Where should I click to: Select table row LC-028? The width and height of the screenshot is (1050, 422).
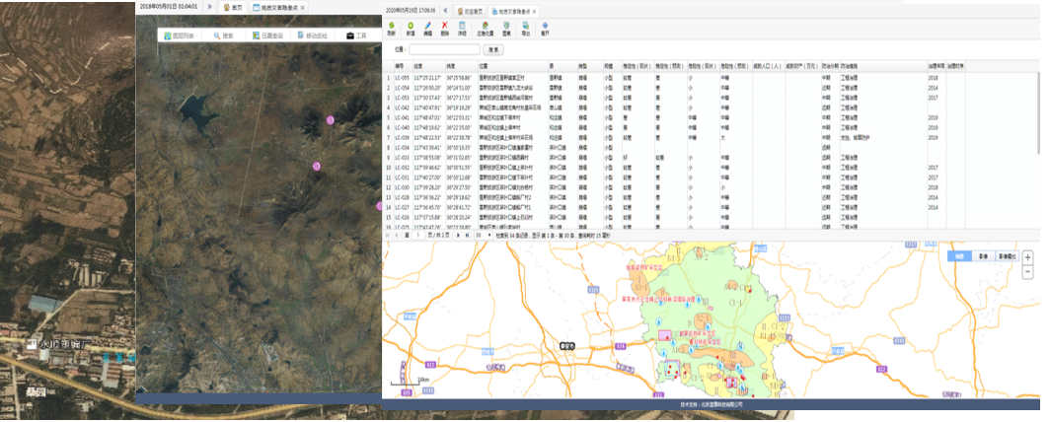click(674, 198)
